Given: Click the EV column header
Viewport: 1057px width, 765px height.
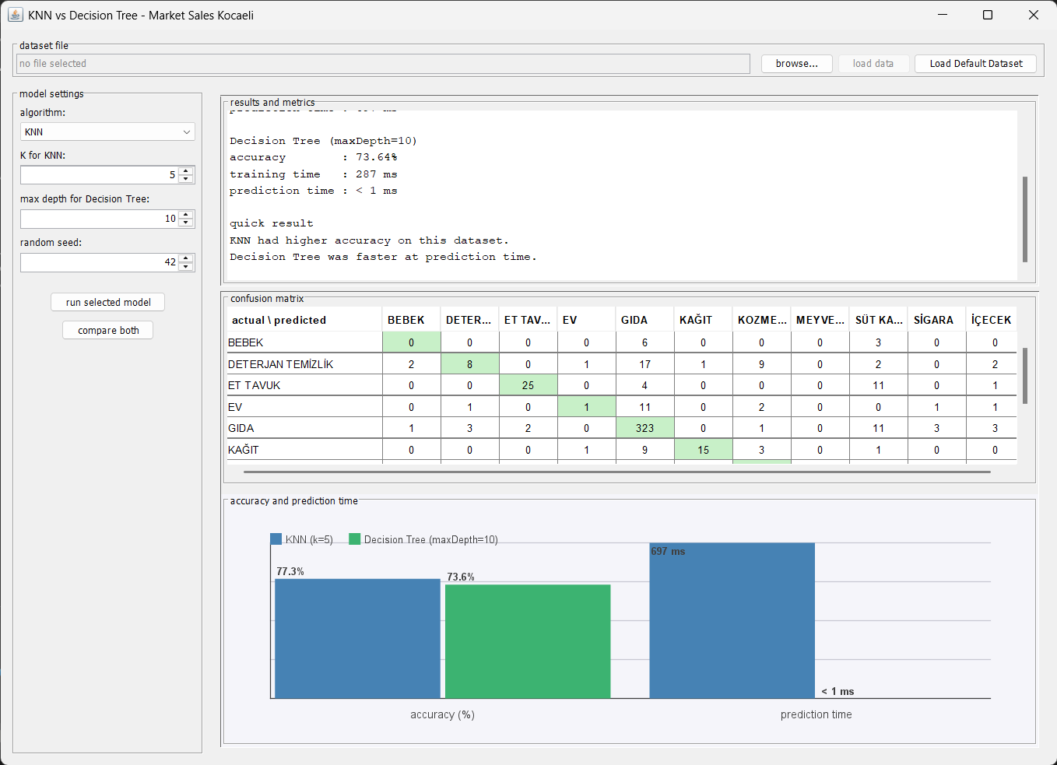Looking at the screenshot, I should tap(587, 320).
